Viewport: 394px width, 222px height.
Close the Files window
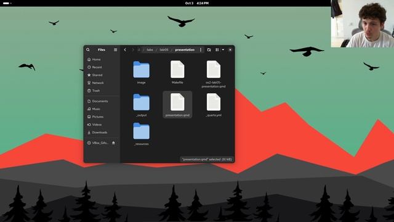tap(230, 50)
